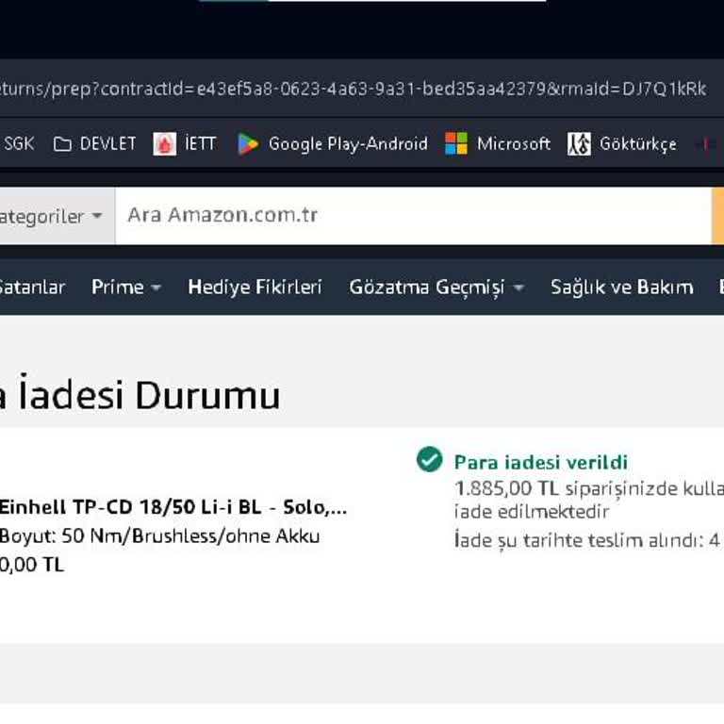Select the Boyut: 50 Nm/Brushless/ohne Akku text
Viewport: 724px width, 724px height.
pos(159,536)
